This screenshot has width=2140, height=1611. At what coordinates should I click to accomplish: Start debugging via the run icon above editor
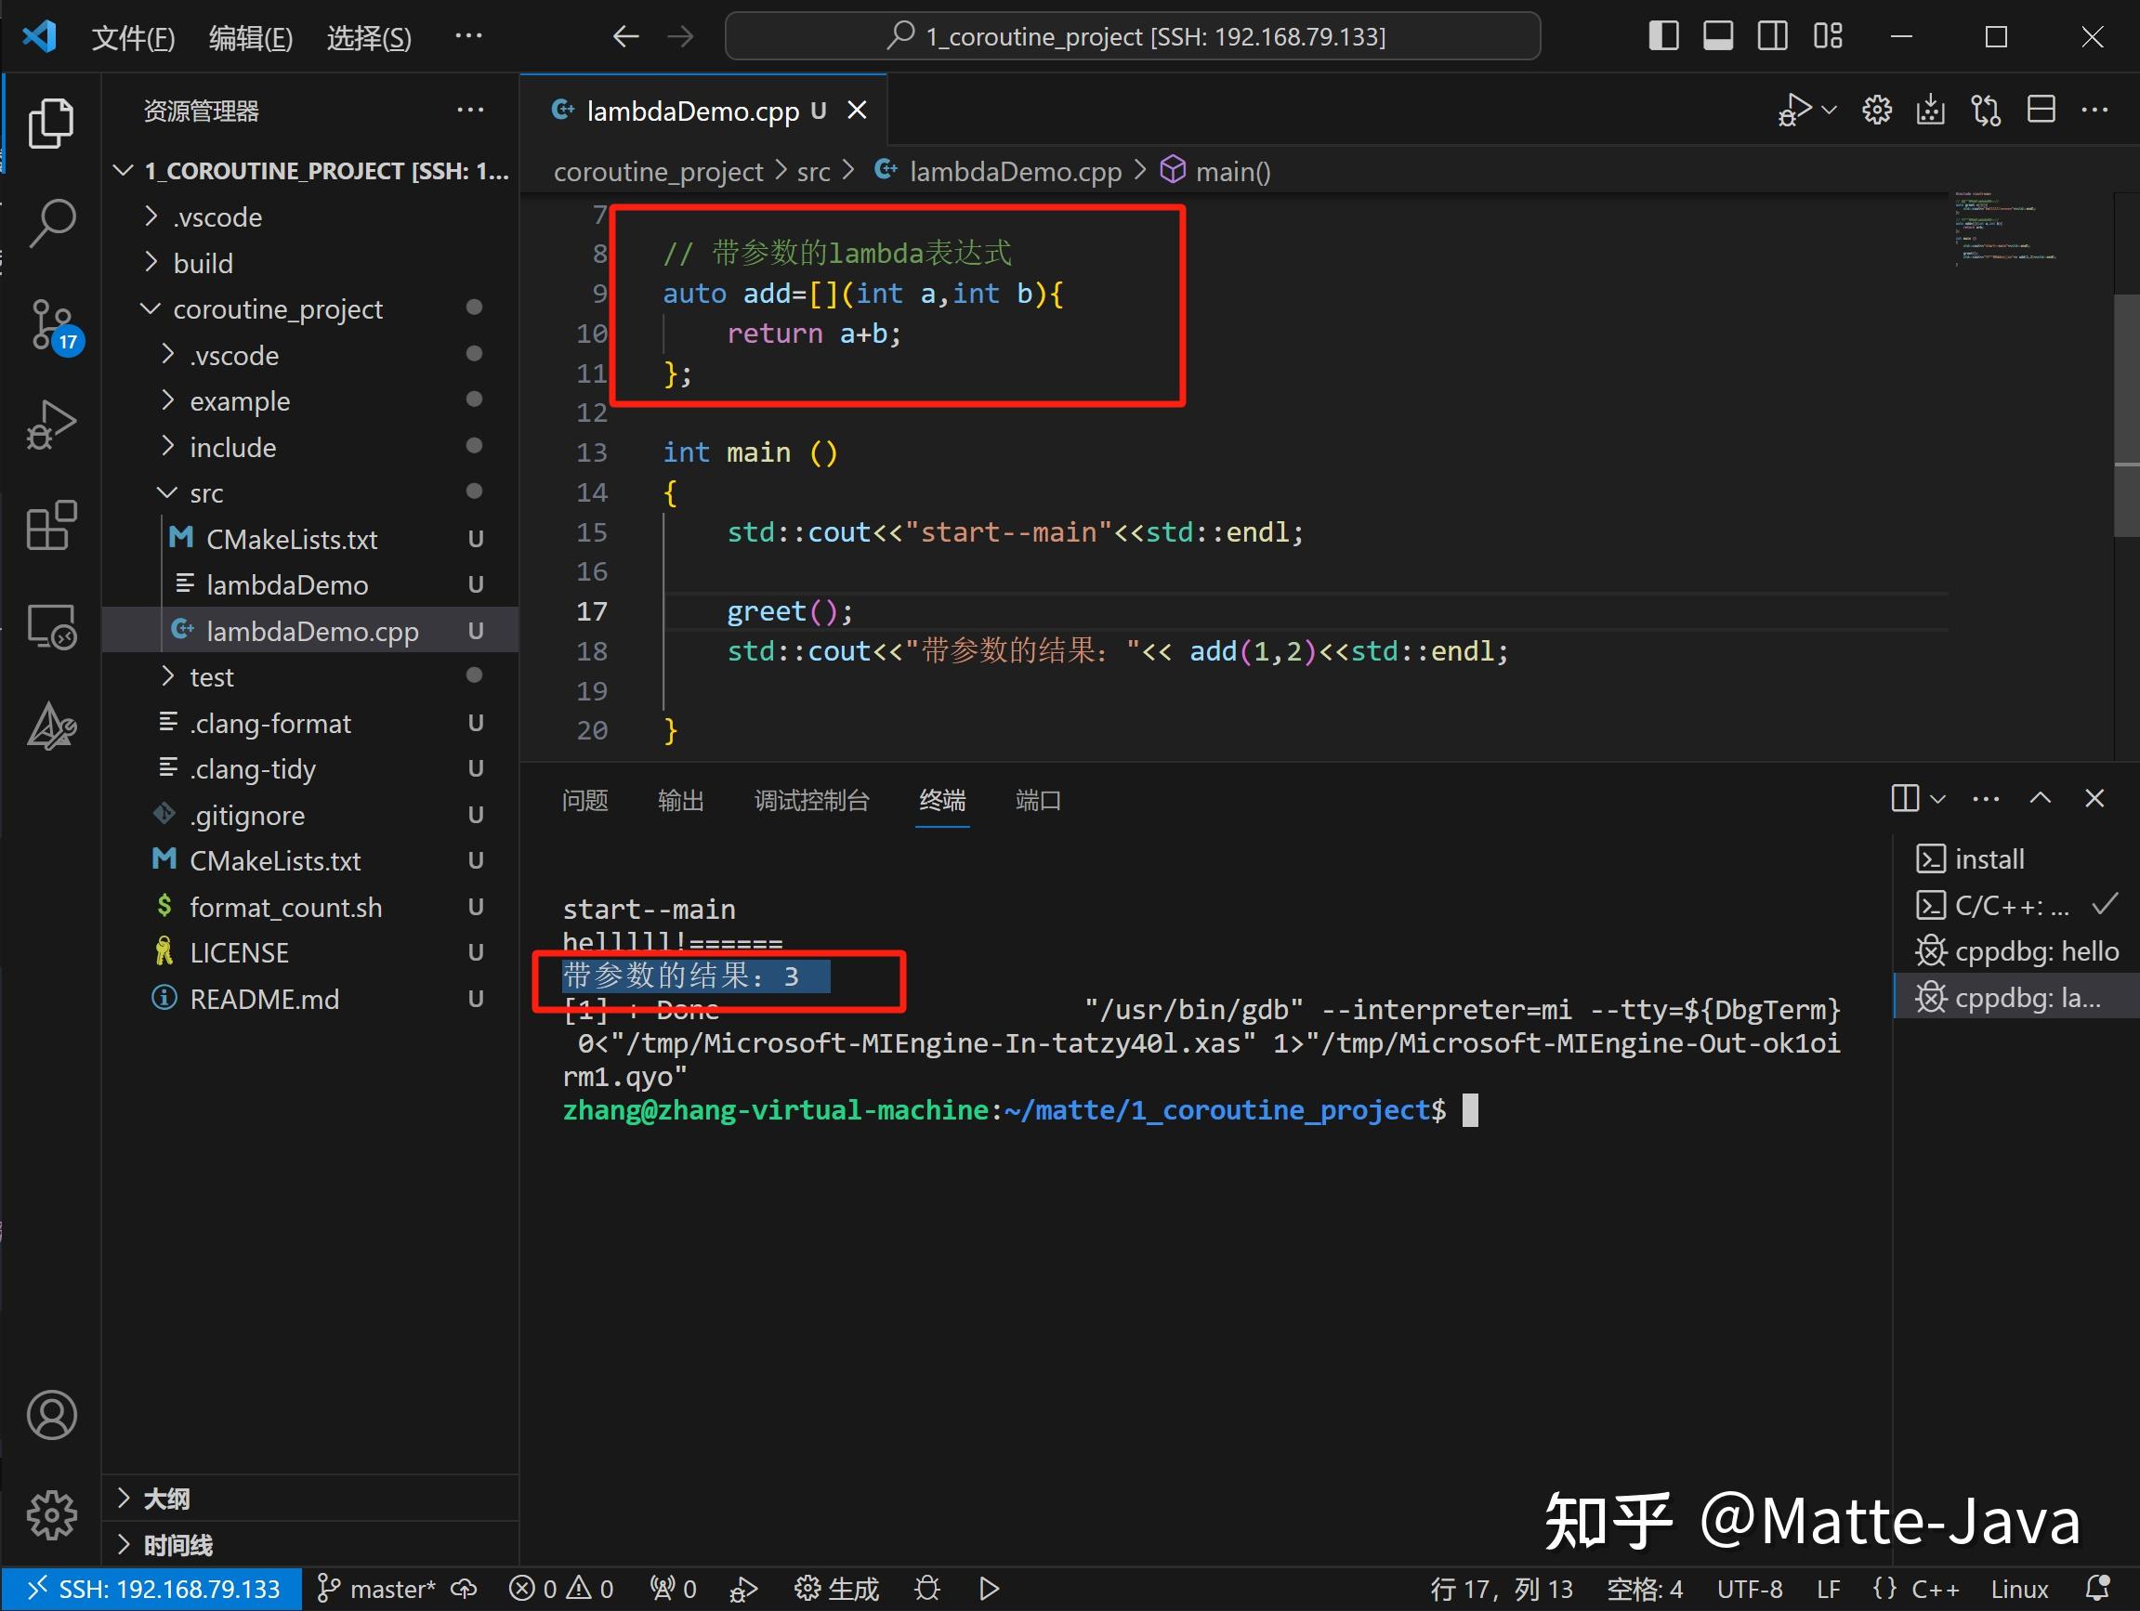point(1796,110)
